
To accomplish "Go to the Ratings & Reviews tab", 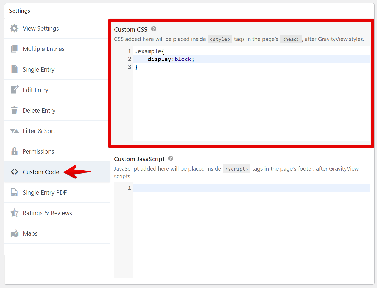I will [x=47, y=213].
